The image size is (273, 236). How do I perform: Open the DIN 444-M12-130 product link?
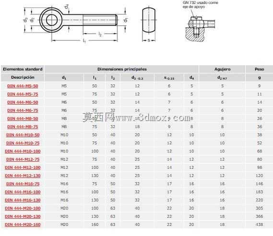tap(23, 176)
